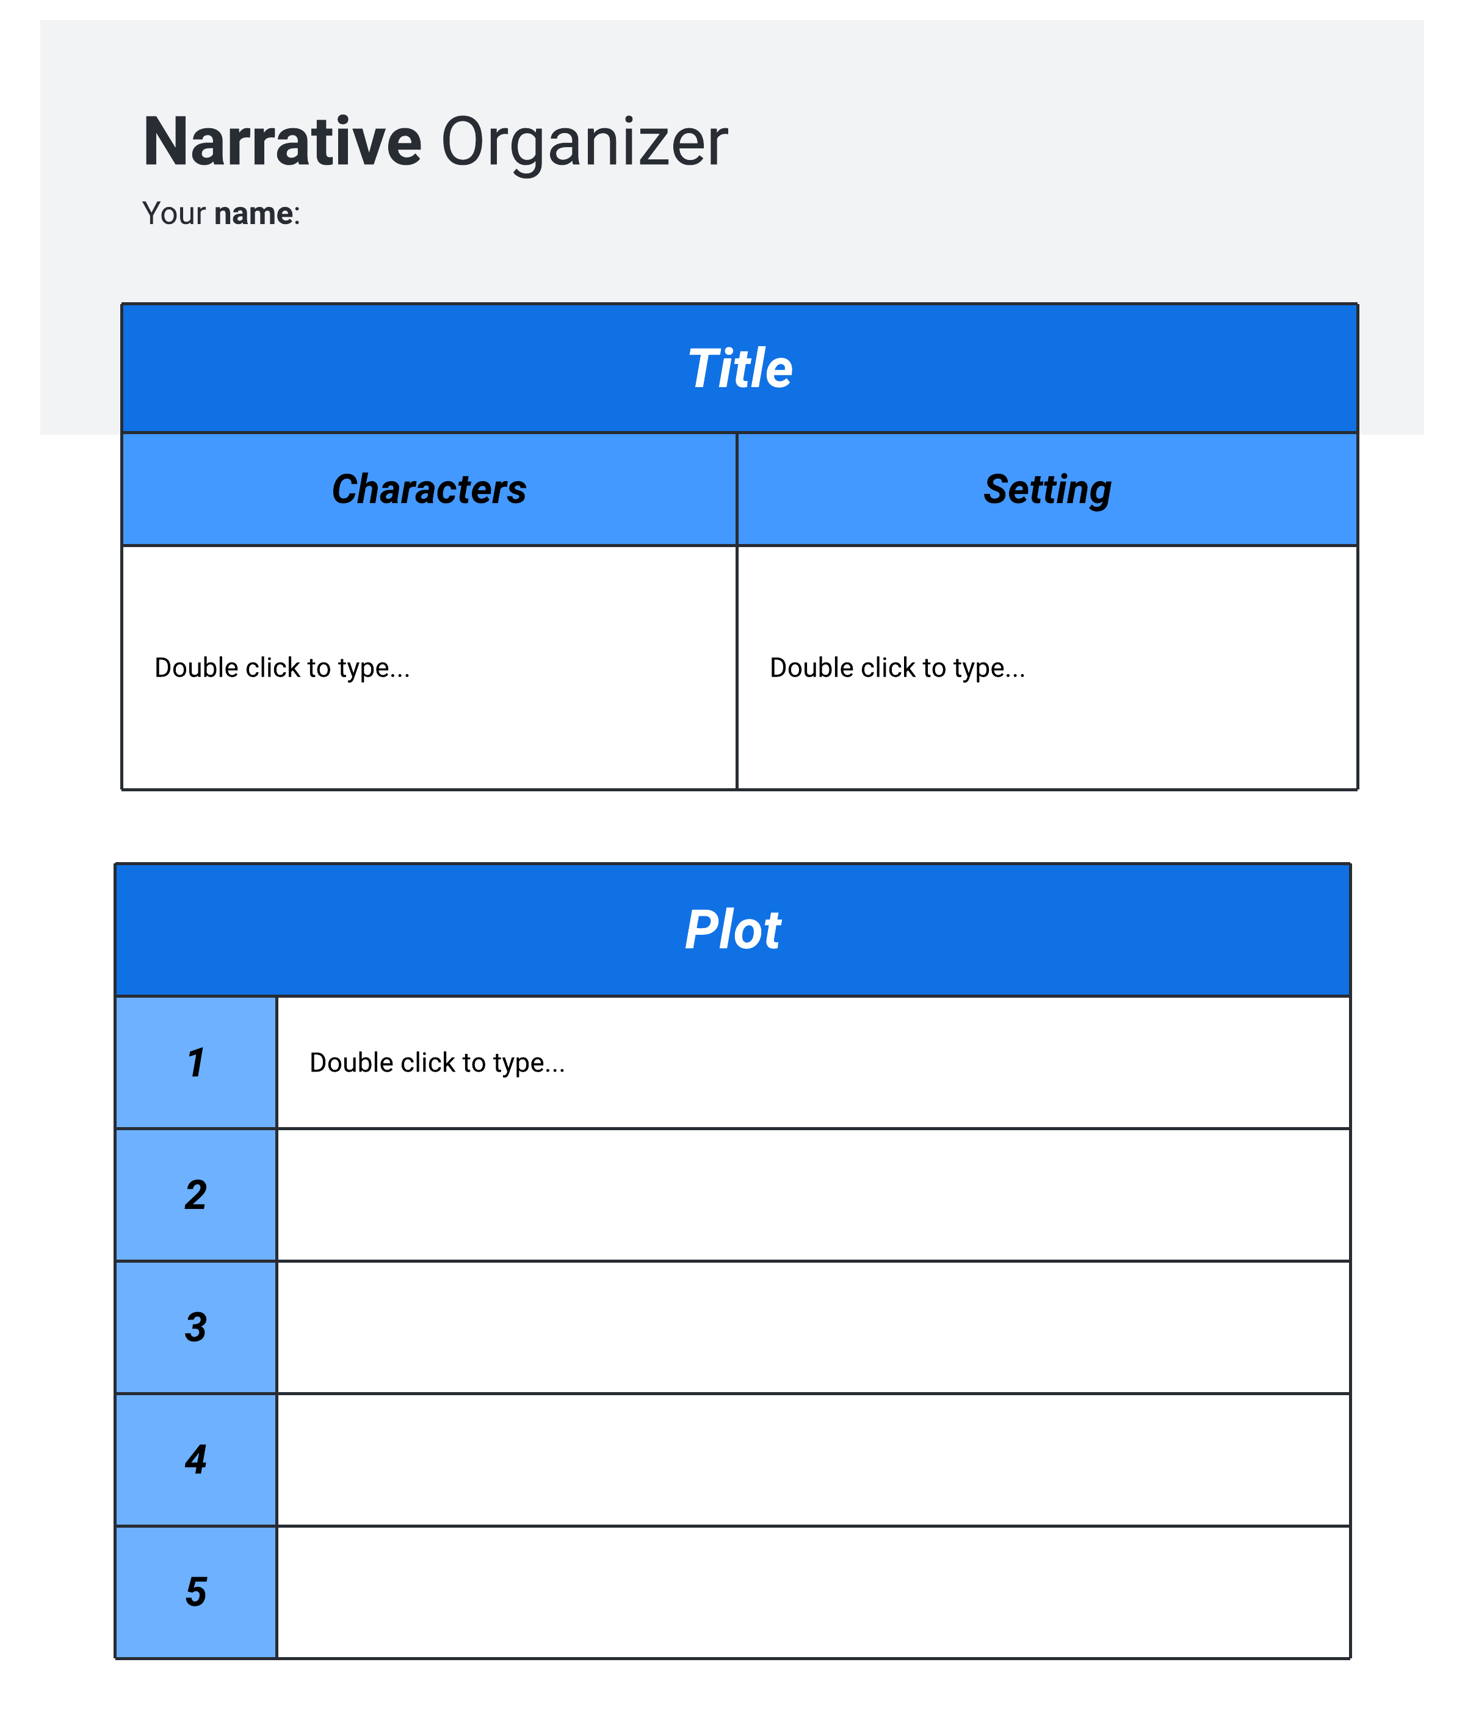The width and height of the screenshot is (1465, 1720).
Task: Click the plot number 5 cell
Action: (x=196, y=1591)
